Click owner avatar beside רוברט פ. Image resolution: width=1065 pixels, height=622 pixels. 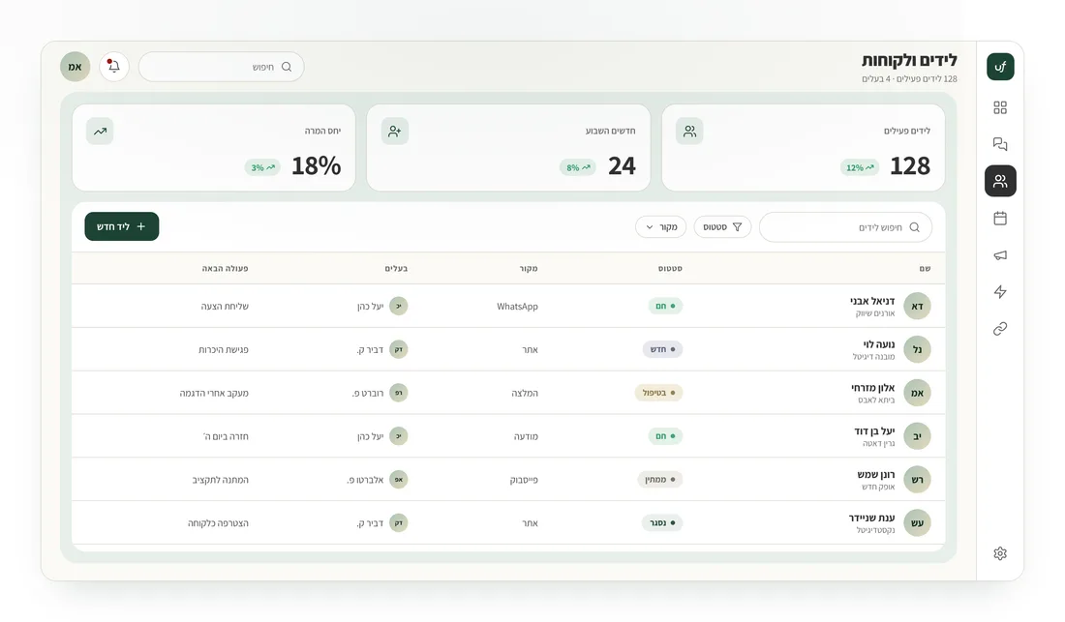pos(399,393)
